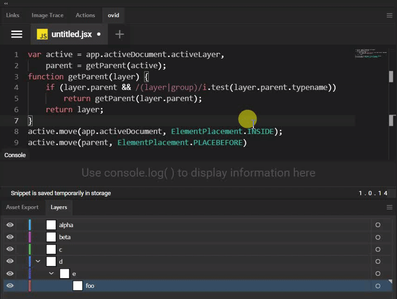This screenshot has width=397, height=299.
Task: Open the top panel options menu
Action: click(x=390, y=15)
